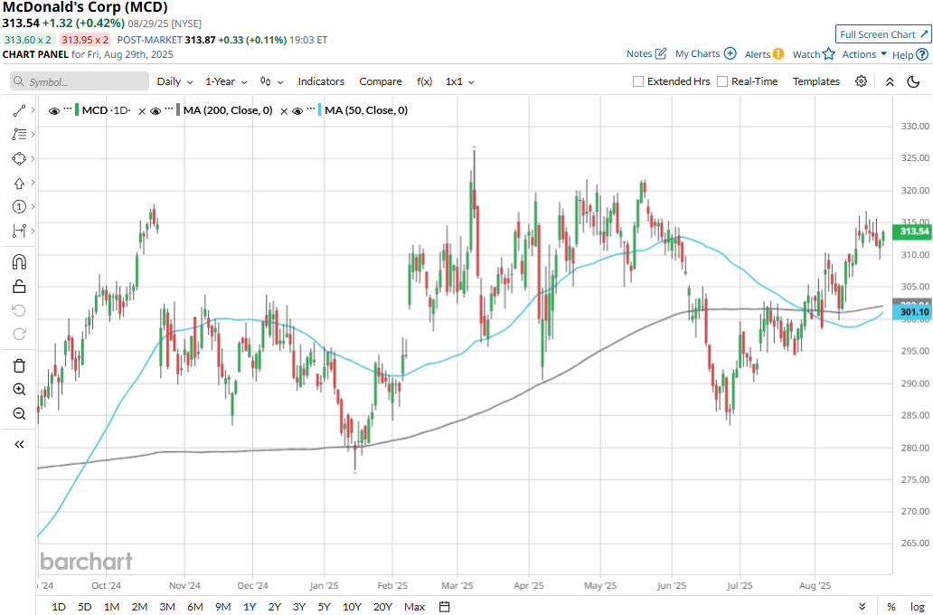The image size is (933, 615).
Task: Click the X between MCD and MA (200)
Action: (142, 110)
